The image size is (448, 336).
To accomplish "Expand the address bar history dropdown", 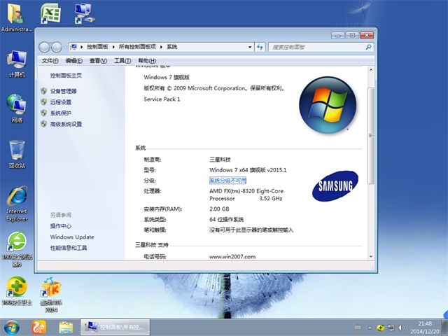I will coord(248,47).
